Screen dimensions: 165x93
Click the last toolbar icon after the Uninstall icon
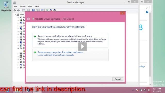[x=55, y=10]
